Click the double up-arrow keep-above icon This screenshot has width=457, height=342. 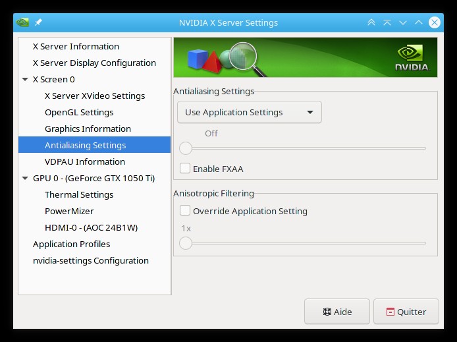tap(371, 22)
